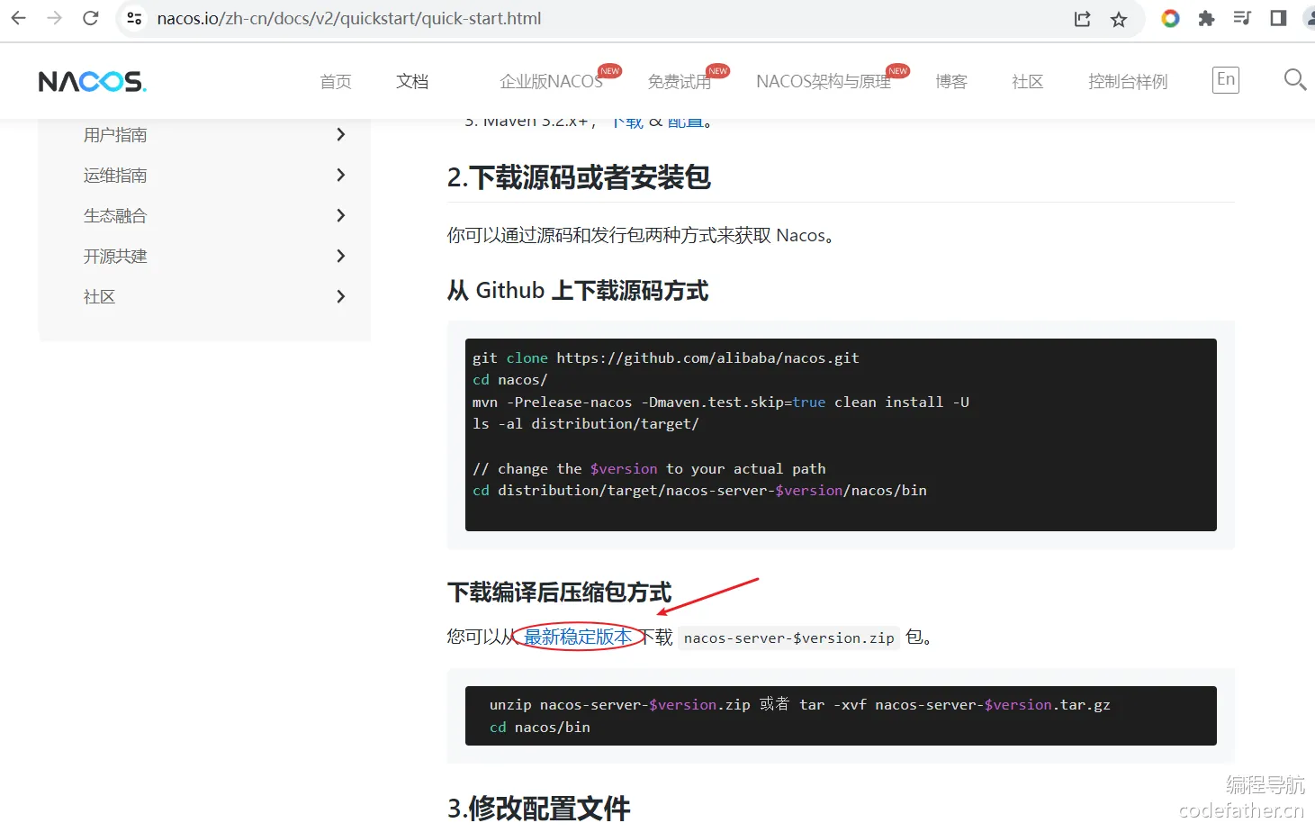This screenshot has width=1315, height=832.
Task: Expand the 生态融合 sidebar section
Action: click(340, 216)
